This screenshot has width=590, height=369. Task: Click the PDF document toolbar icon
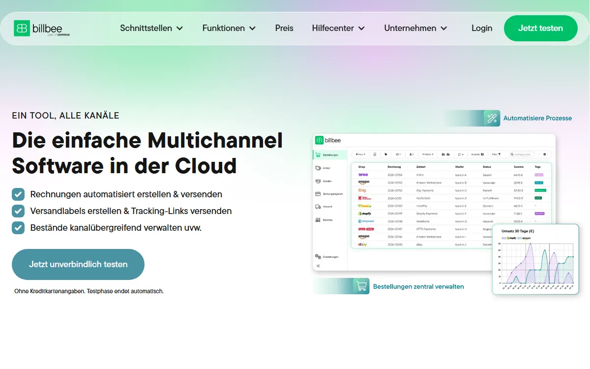click(x=375, y=154)
